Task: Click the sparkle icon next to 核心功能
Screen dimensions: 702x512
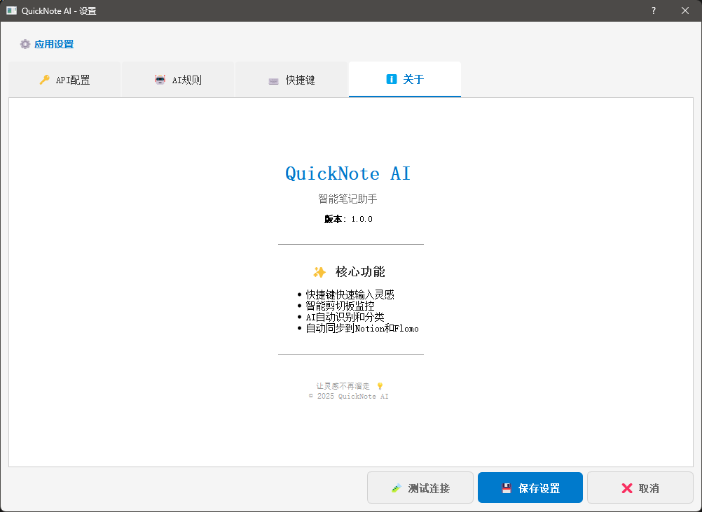Action: pos(319,272)
